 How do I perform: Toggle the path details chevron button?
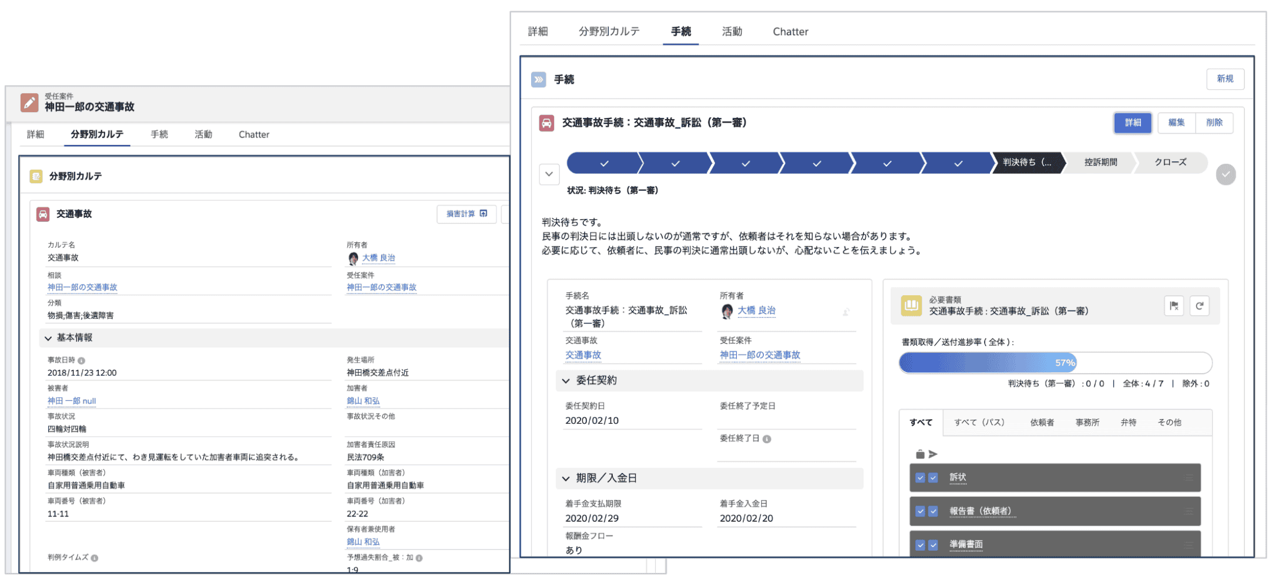(x=549, y=174)
